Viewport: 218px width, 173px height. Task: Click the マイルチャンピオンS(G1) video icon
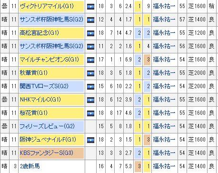[x=91, y=60]
